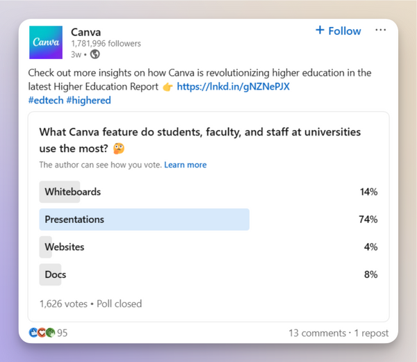Select the Docs poll option
The image size is (417, 362).
point(55,274)
